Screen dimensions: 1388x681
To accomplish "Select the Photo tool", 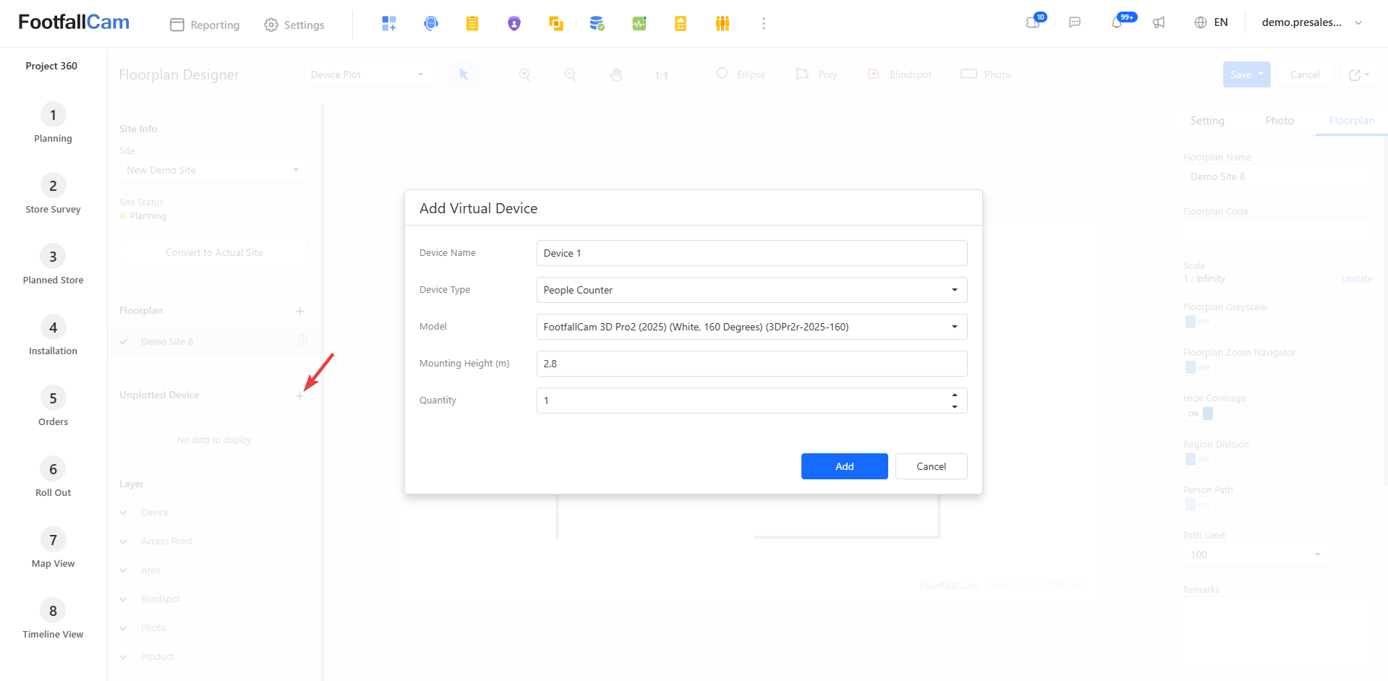I will coord(986,74).
